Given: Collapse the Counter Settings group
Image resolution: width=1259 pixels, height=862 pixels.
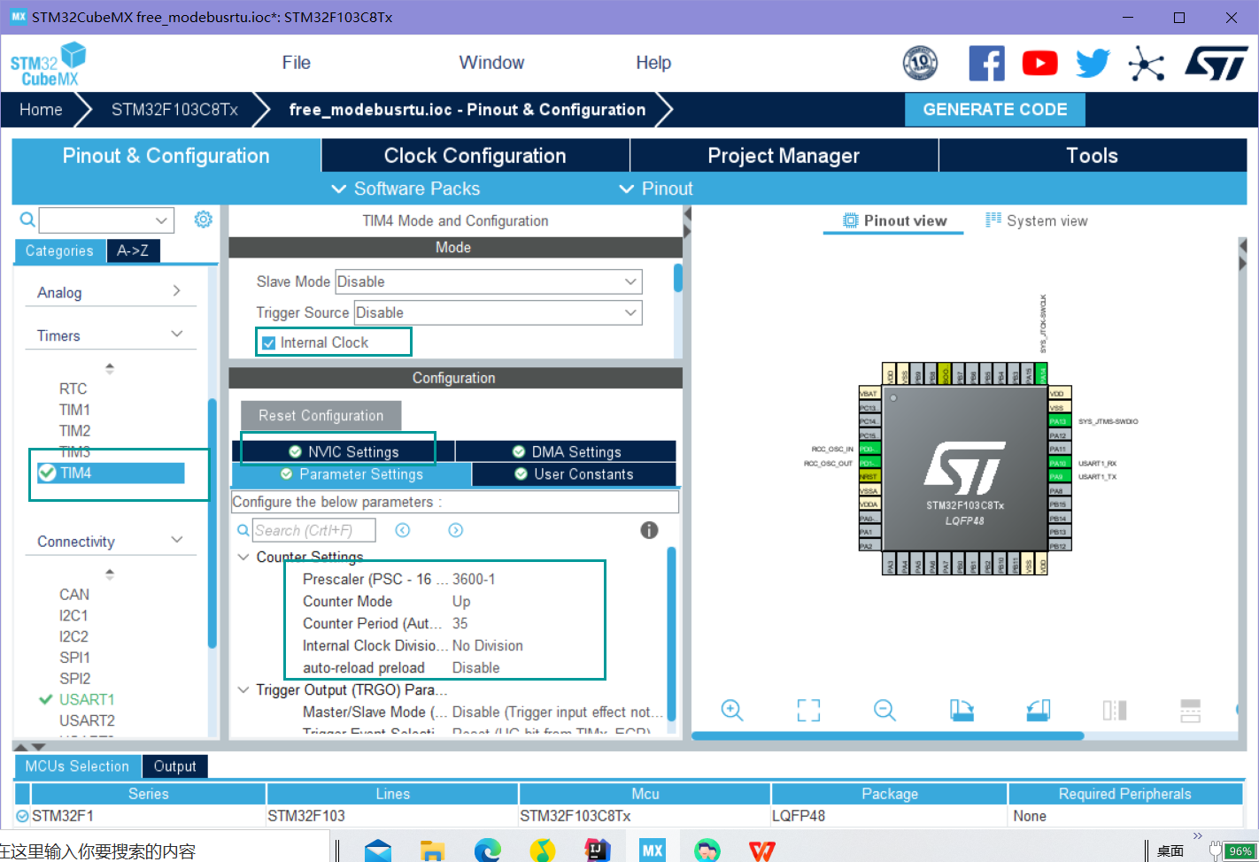Looking at the screenshot, I should pos(243,558).
